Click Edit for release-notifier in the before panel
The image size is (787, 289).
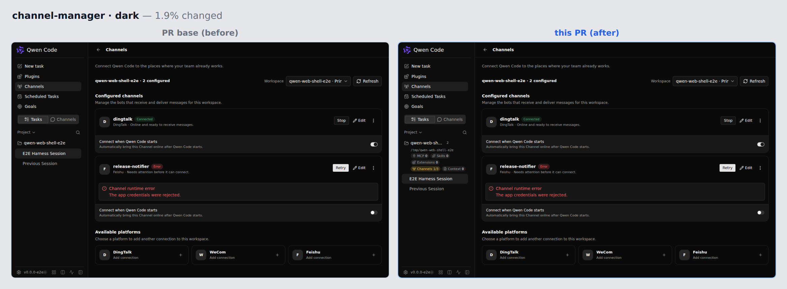[x=359, y=168]
